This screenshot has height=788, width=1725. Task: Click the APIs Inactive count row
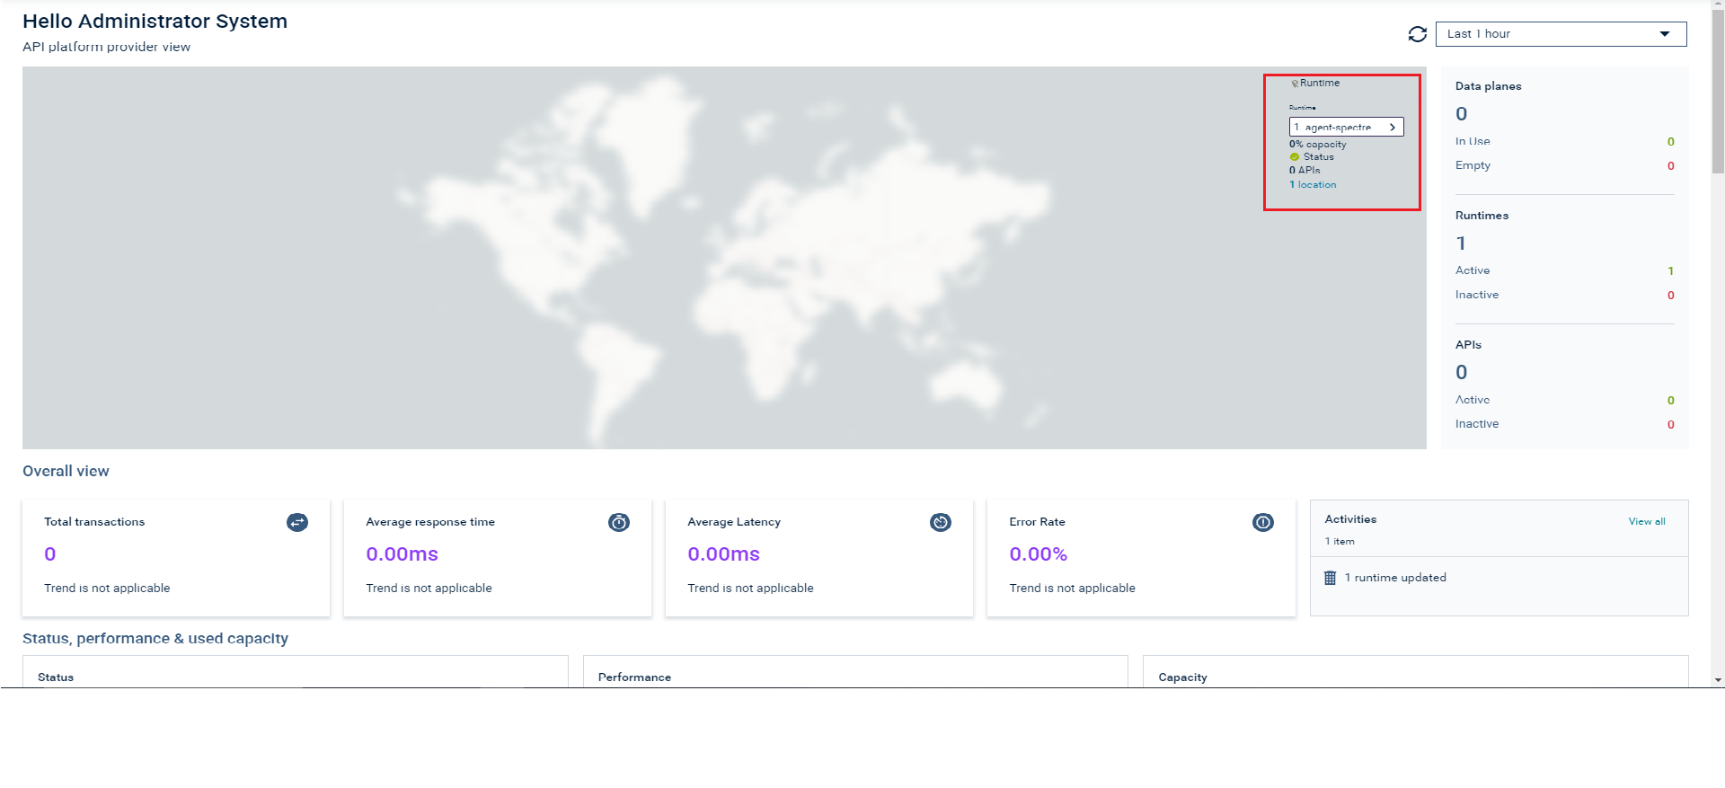point(1564,424)
